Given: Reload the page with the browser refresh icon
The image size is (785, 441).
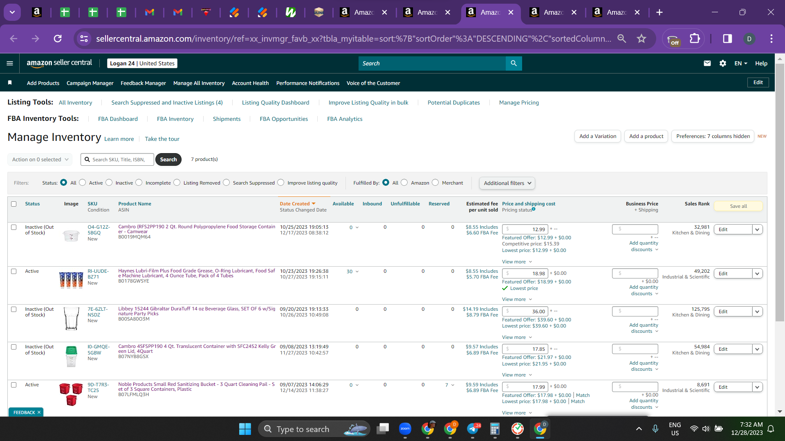Looking at the screenshot, I should tap(58, 38).
